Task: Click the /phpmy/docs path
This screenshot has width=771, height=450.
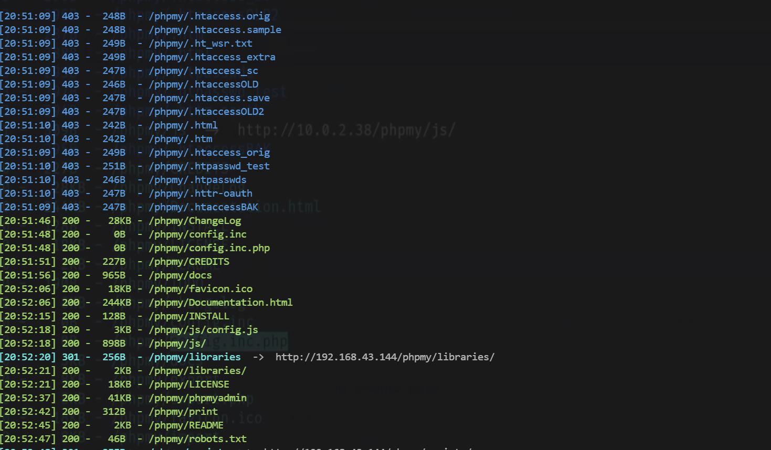Action: (181, 275)
